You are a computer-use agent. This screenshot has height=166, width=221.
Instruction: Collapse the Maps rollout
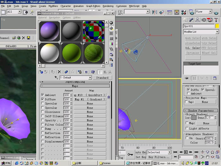[x=75, y=86]
